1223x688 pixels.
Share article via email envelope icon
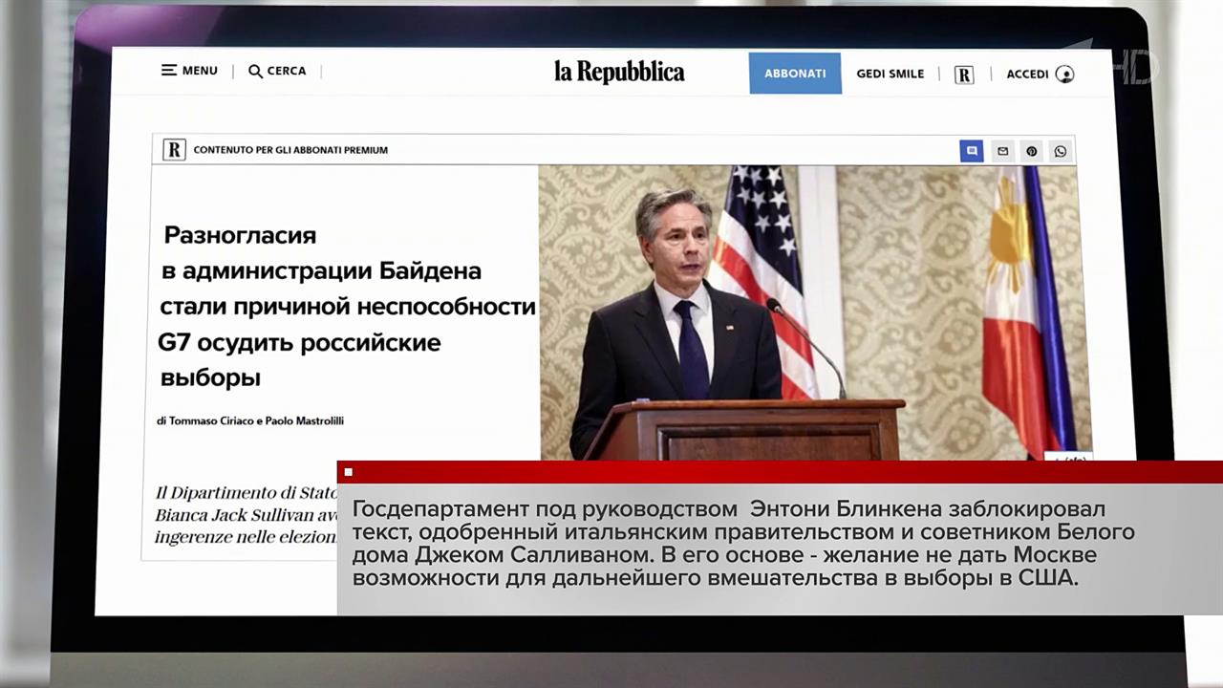point(1002,151)
